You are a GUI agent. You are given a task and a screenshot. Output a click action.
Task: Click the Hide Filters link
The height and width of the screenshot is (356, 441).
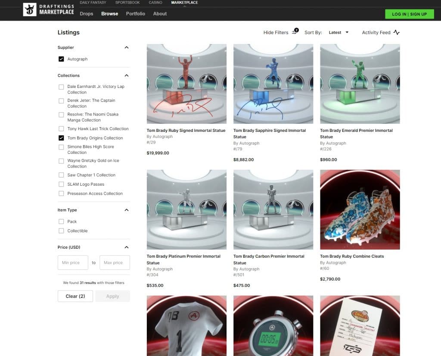coord(276,32)
